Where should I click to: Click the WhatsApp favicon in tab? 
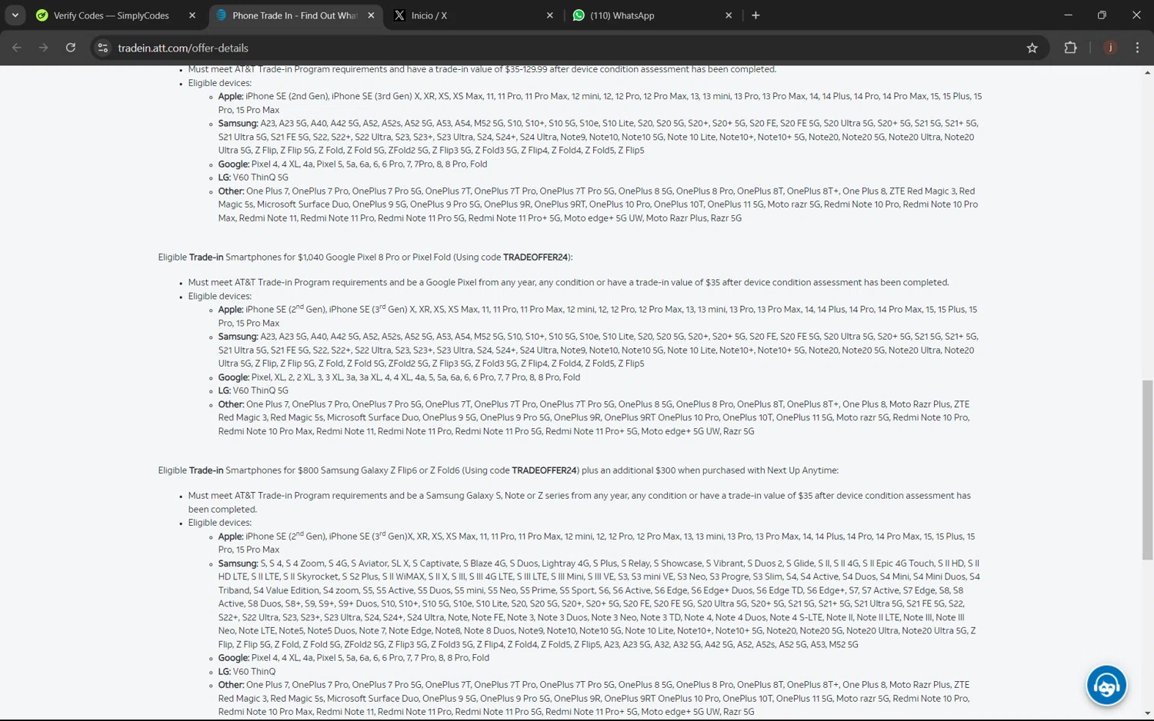pyautogui.click(x=579, y=15)
